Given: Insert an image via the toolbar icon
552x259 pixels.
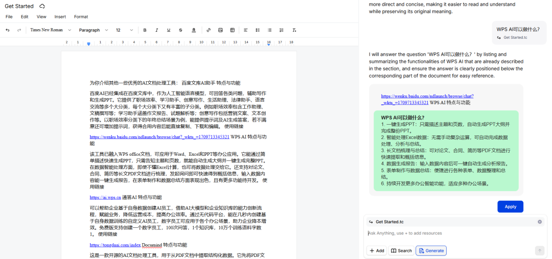Looking at the screenshot, I should (220, 30).
